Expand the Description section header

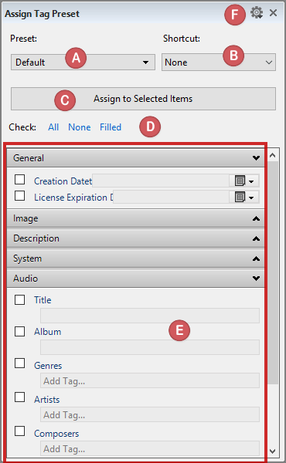click(136, 238)
